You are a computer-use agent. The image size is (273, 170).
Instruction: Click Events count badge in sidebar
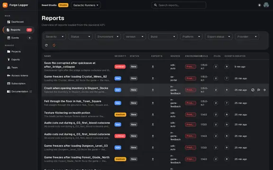[x=29, y=38]
